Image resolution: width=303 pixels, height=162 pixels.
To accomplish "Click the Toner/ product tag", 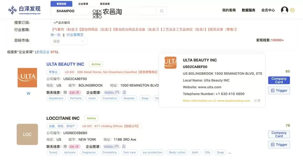I will [53, 152].
